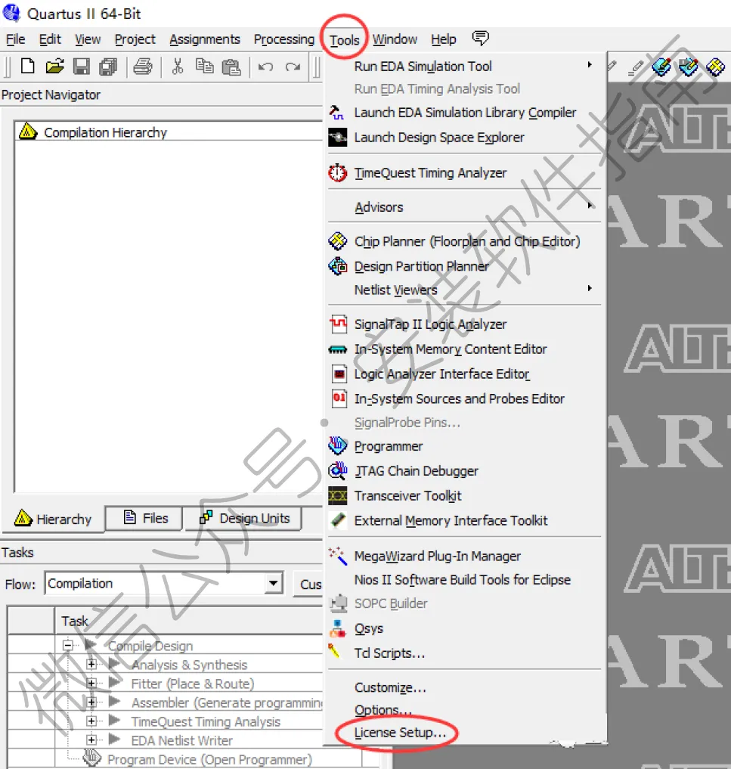Click the EDA Simulation Library Compiler icon
Viewport: 731px width, 769px height.
tap(336, 113)
